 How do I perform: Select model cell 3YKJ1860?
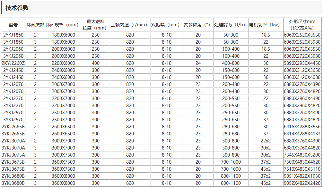tap(13, 42)
